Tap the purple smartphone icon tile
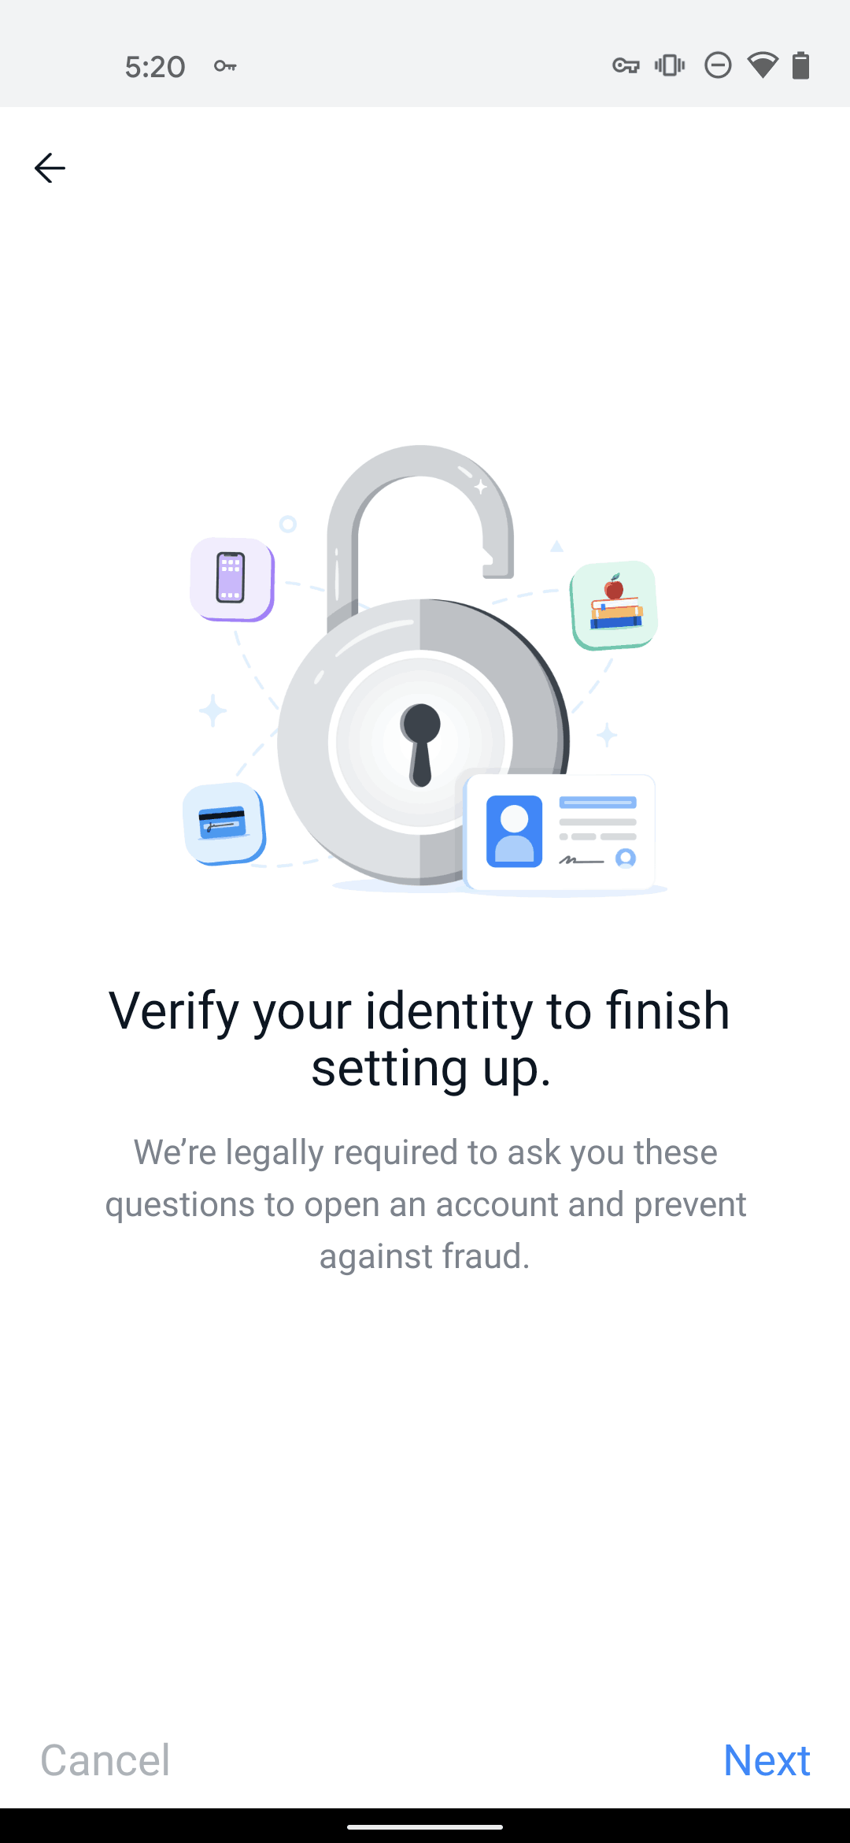Image resolution: width=850 pixels, height=1843 pixels. 232,579
